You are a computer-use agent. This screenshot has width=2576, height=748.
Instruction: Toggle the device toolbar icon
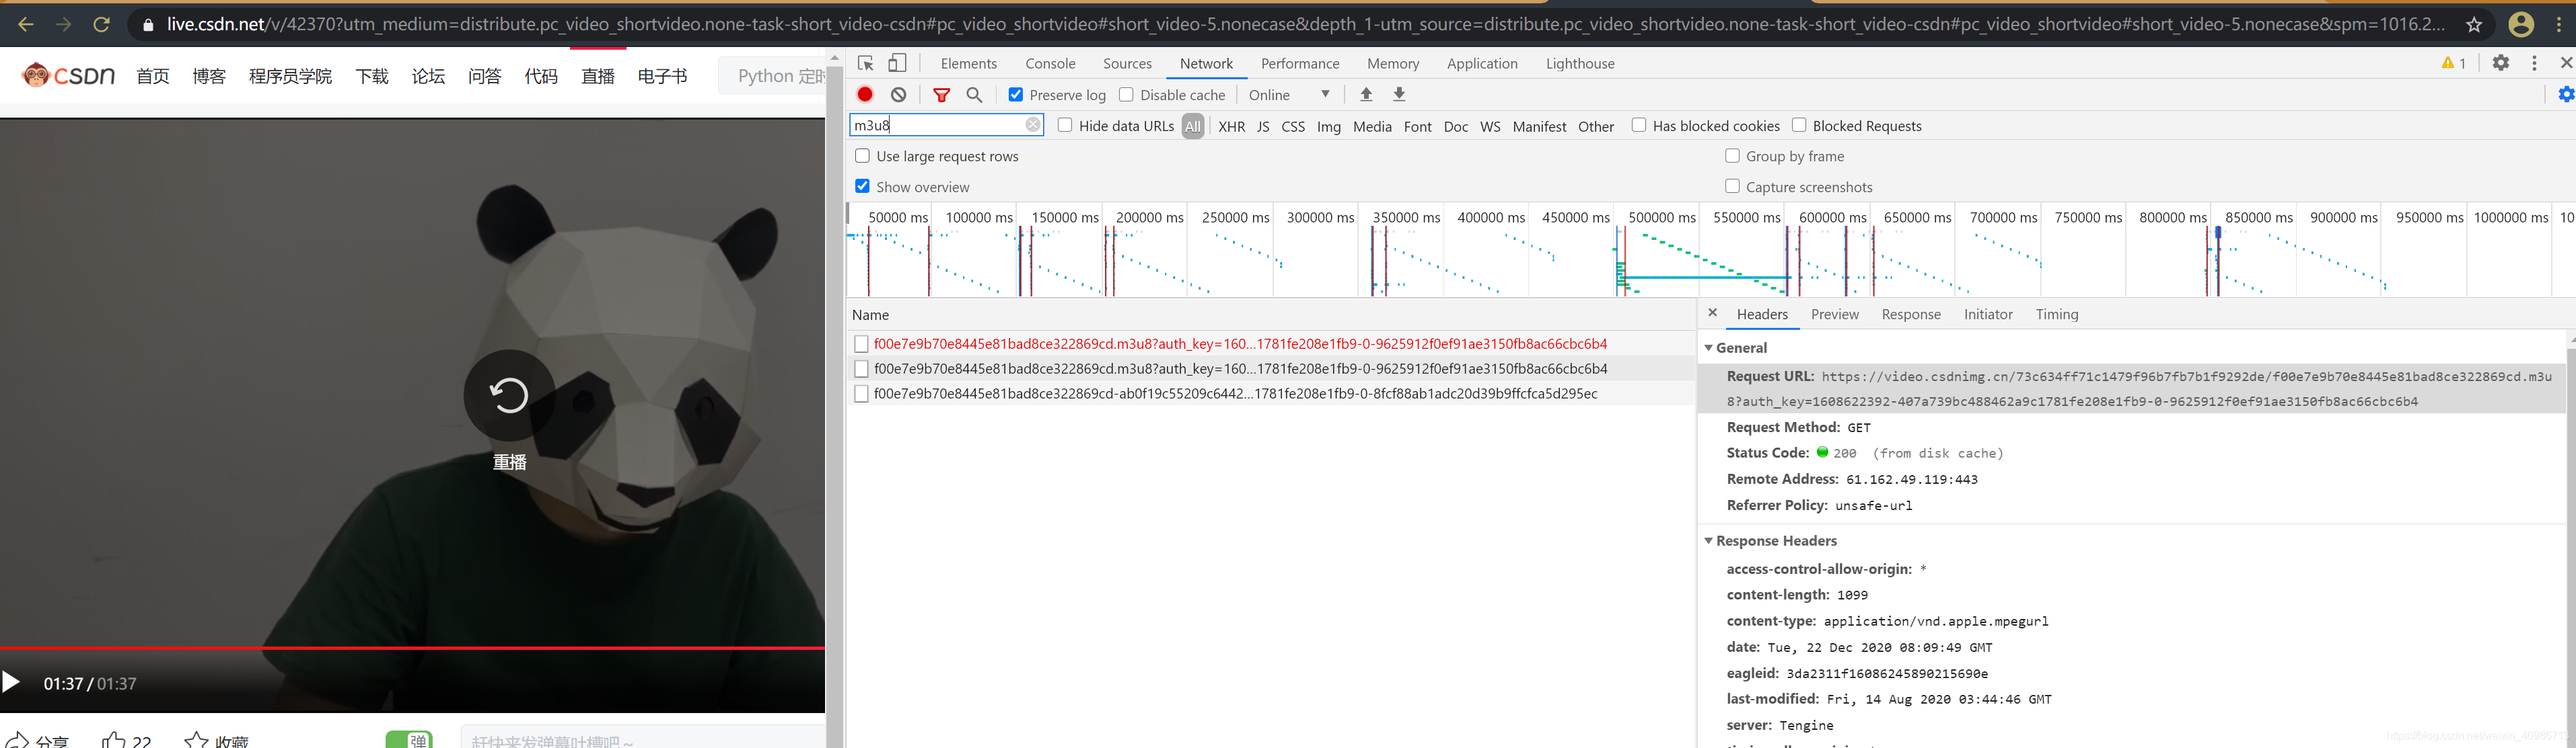(896, 62)
